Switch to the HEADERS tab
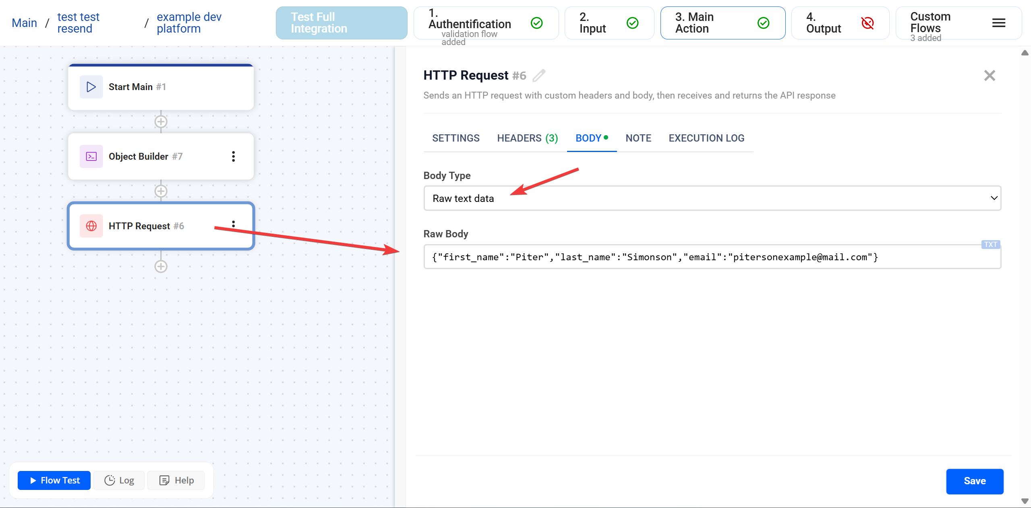Screen dimensions: 1031x508 click(x=527, y=138)
